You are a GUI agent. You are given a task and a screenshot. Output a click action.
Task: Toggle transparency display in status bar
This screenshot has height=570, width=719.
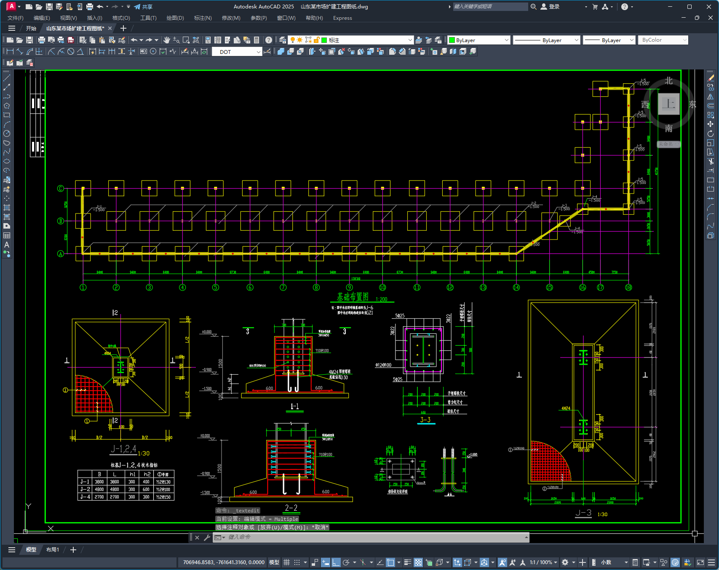click(418, 562)
